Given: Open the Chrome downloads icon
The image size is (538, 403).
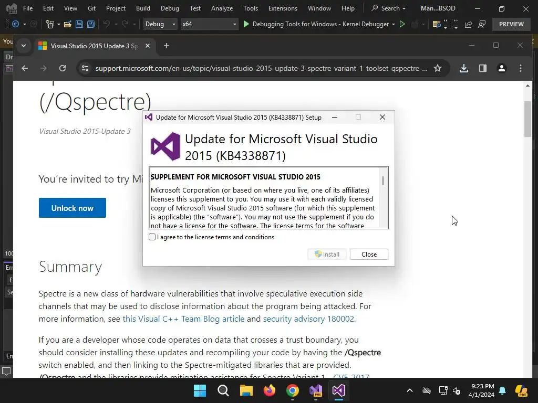Looking at the screenshot, I should pyautogui.click(x=464, y=68).
